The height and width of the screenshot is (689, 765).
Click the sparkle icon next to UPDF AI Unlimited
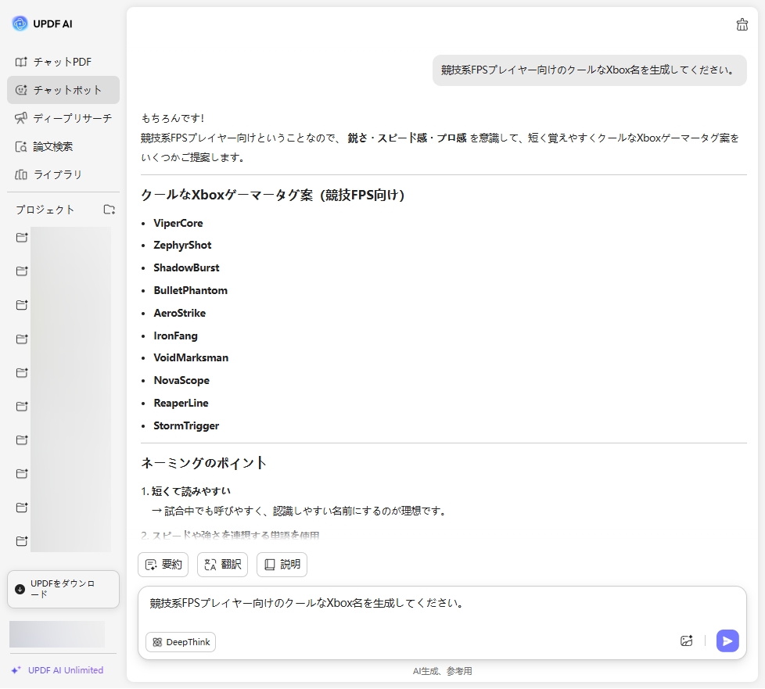click(x=16, y=670)
